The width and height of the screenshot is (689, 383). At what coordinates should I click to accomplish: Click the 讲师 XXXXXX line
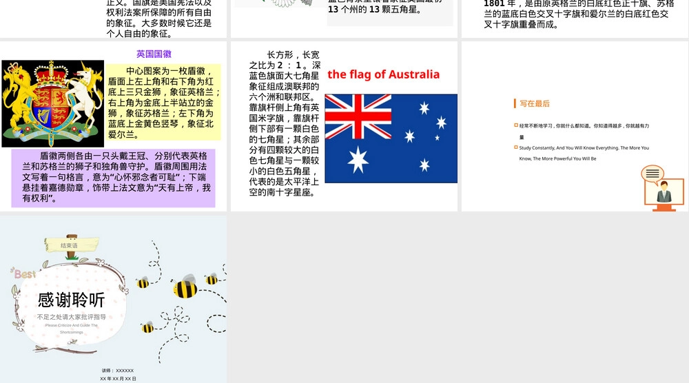118,371
